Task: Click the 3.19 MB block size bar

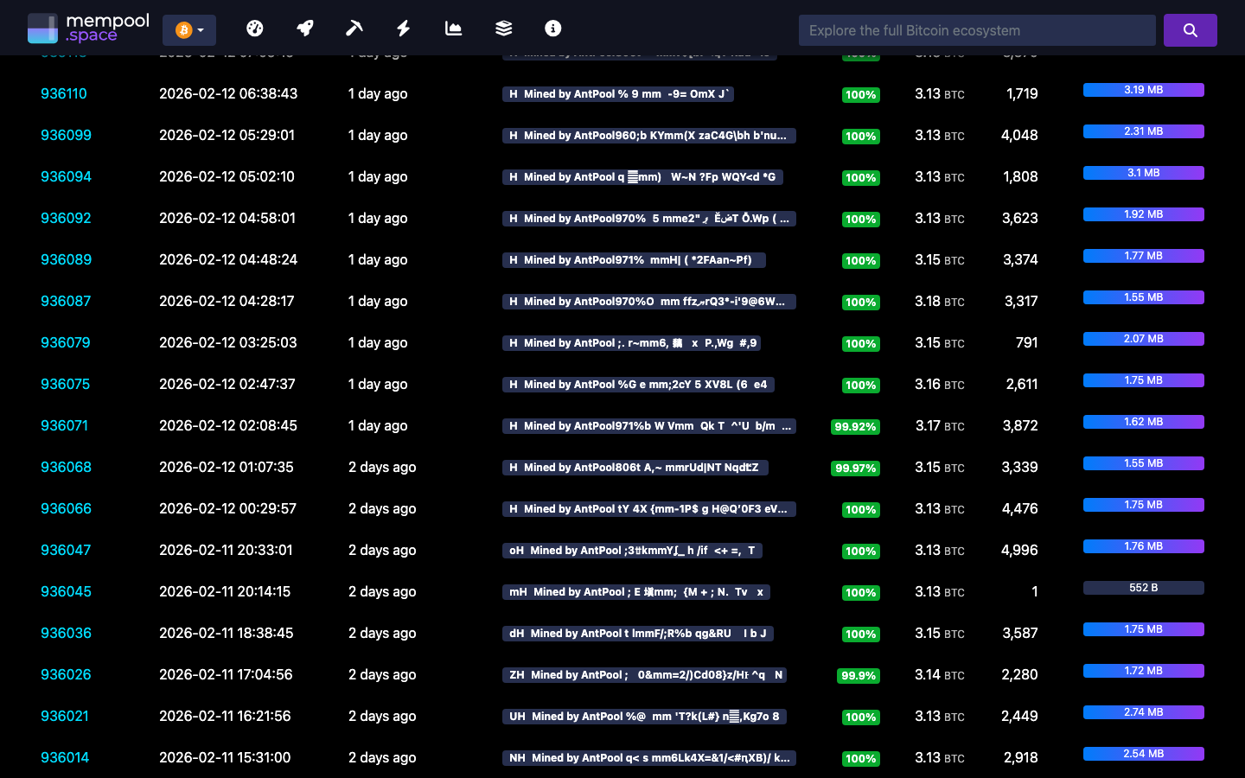Action: point(1144,89)
